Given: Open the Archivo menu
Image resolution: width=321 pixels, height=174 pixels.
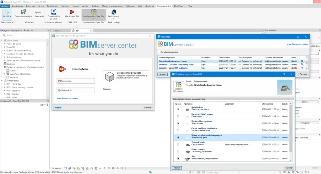Looking at the screenshot, I should [5, 6].
